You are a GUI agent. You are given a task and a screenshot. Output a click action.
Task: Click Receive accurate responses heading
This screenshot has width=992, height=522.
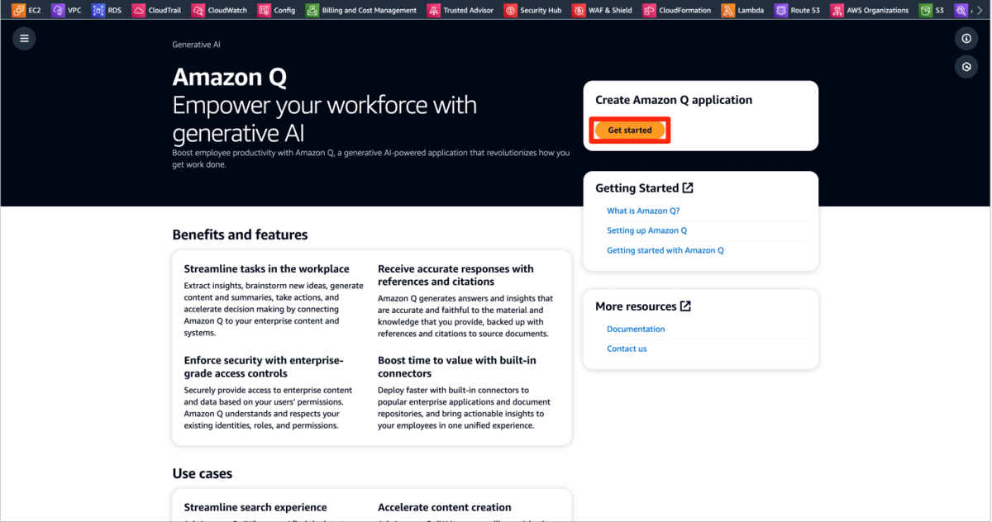tap(455, 275)
